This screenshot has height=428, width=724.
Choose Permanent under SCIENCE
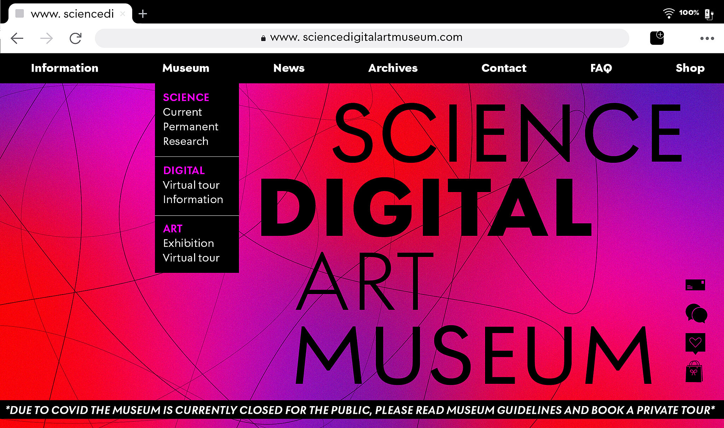click(191, 126)
